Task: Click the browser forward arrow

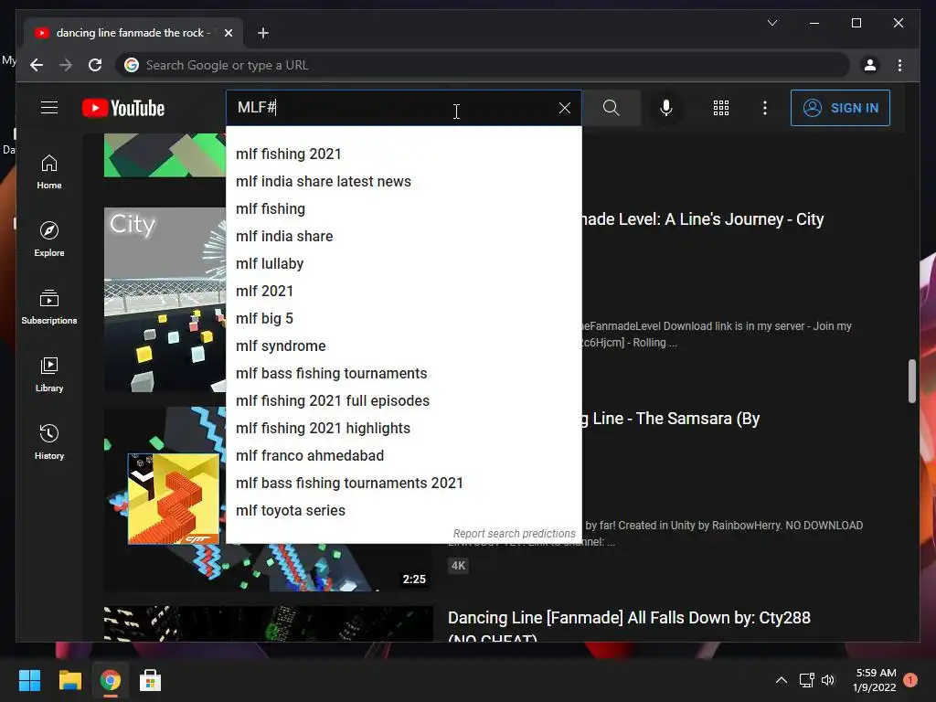Action: coord(66,65)
